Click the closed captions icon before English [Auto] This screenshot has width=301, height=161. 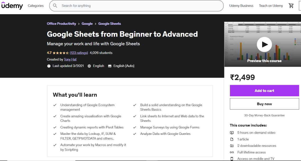(110, 66)
